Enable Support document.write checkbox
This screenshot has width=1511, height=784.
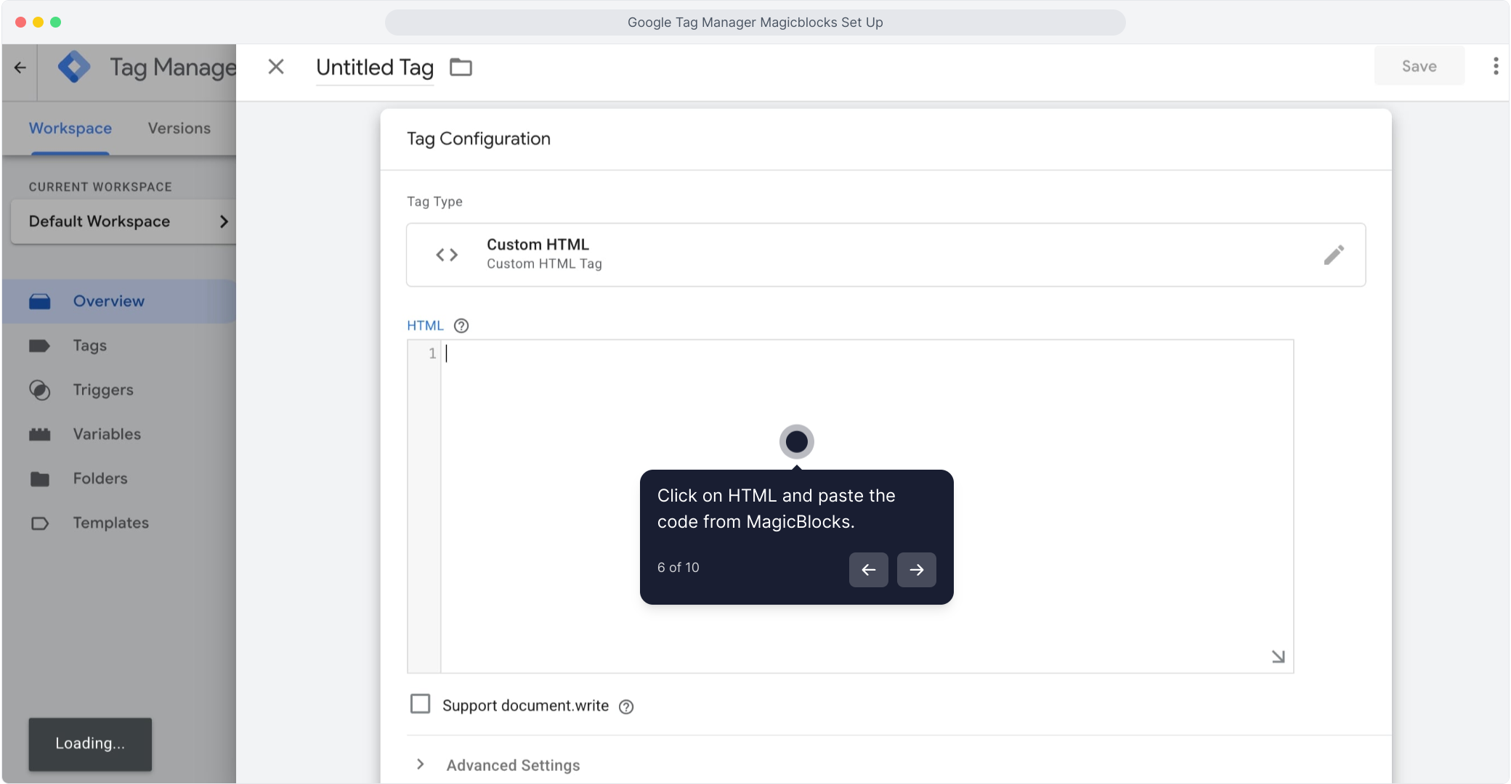(420, 704)
